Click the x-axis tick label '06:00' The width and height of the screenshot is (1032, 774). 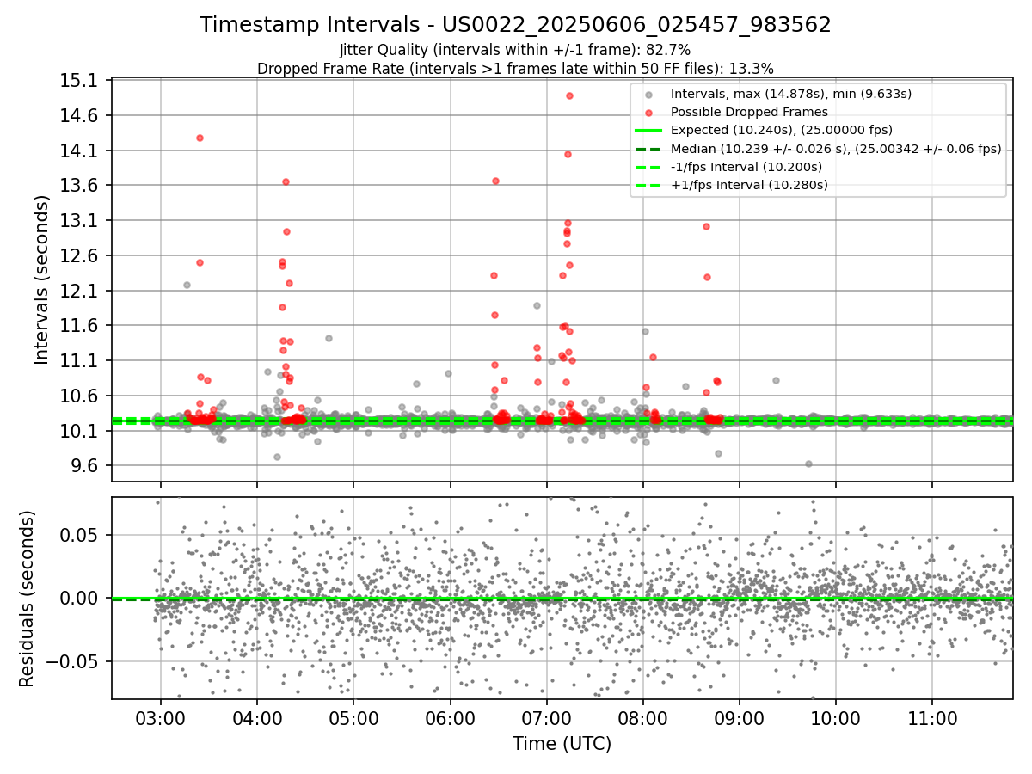[450, 717]
